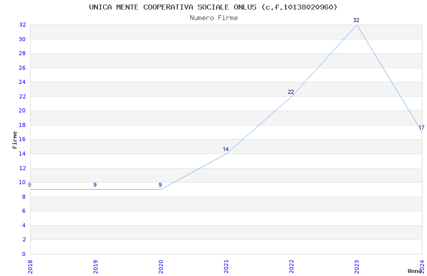Click the data label 22 above 2022
427x276 pixels.
(x=291, y=92)
